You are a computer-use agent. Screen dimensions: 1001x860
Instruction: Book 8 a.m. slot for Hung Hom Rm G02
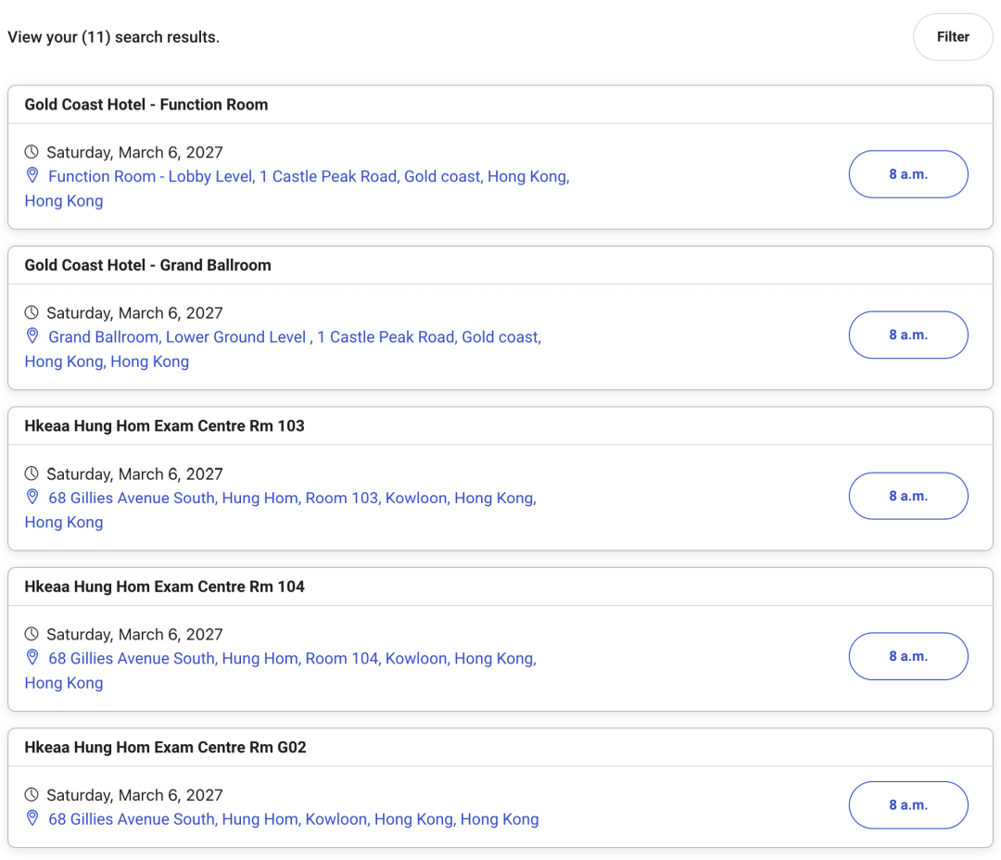(x=907, y=805)
